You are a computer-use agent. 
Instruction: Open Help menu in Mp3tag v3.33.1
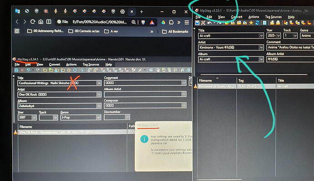(291, 17)
